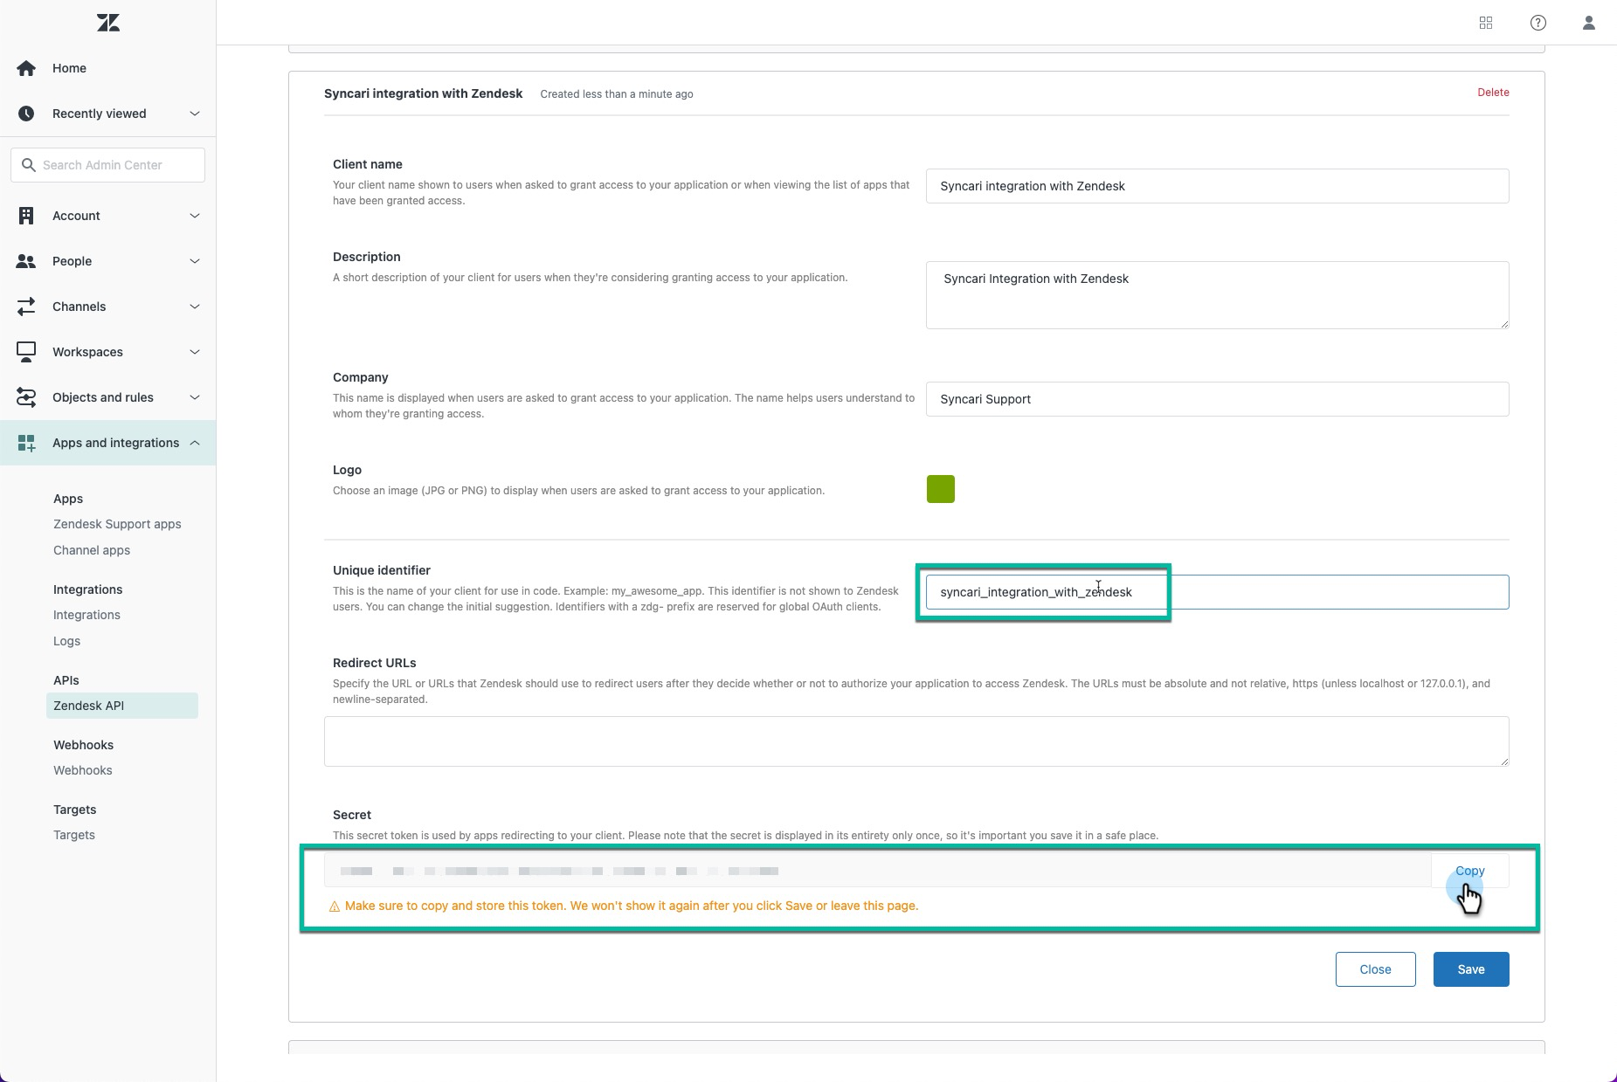Viewport: 1617px width, 1082px height.
Task: Click the search magnifier icon
Action: point(29,165)
